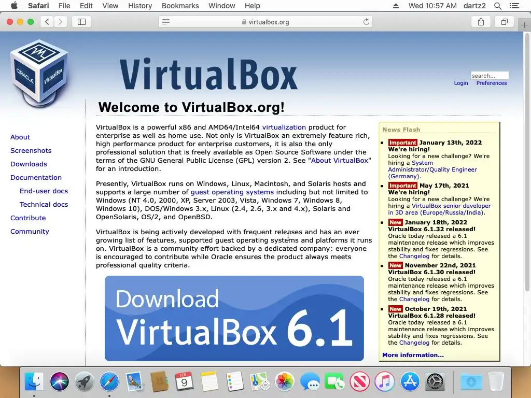Image resolution: width=531 pixels, height=398 pixels.
Task: Go back with the Safari back arrow
Action: (x=47, y=22)
